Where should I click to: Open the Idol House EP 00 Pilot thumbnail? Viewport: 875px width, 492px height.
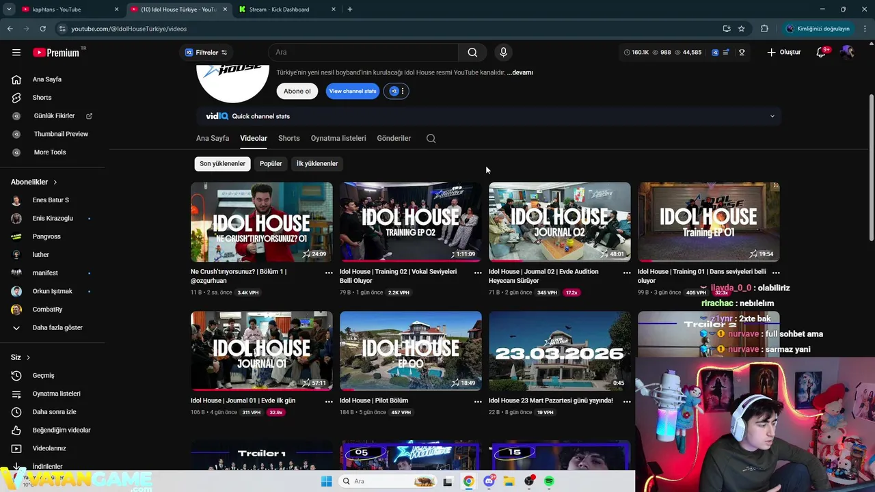click(x=411, y=351)
